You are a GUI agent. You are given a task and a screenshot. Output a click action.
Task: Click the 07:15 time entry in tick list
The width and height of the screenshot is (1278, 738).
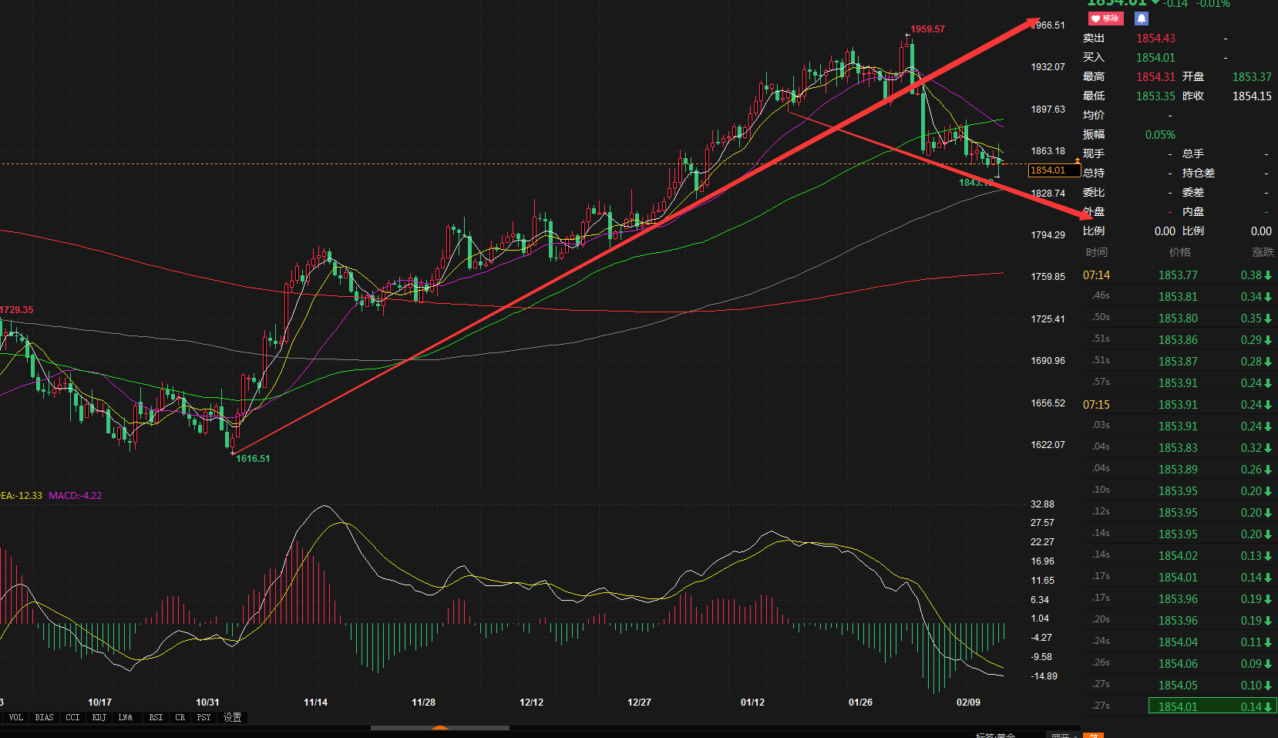pos(1096,405)
